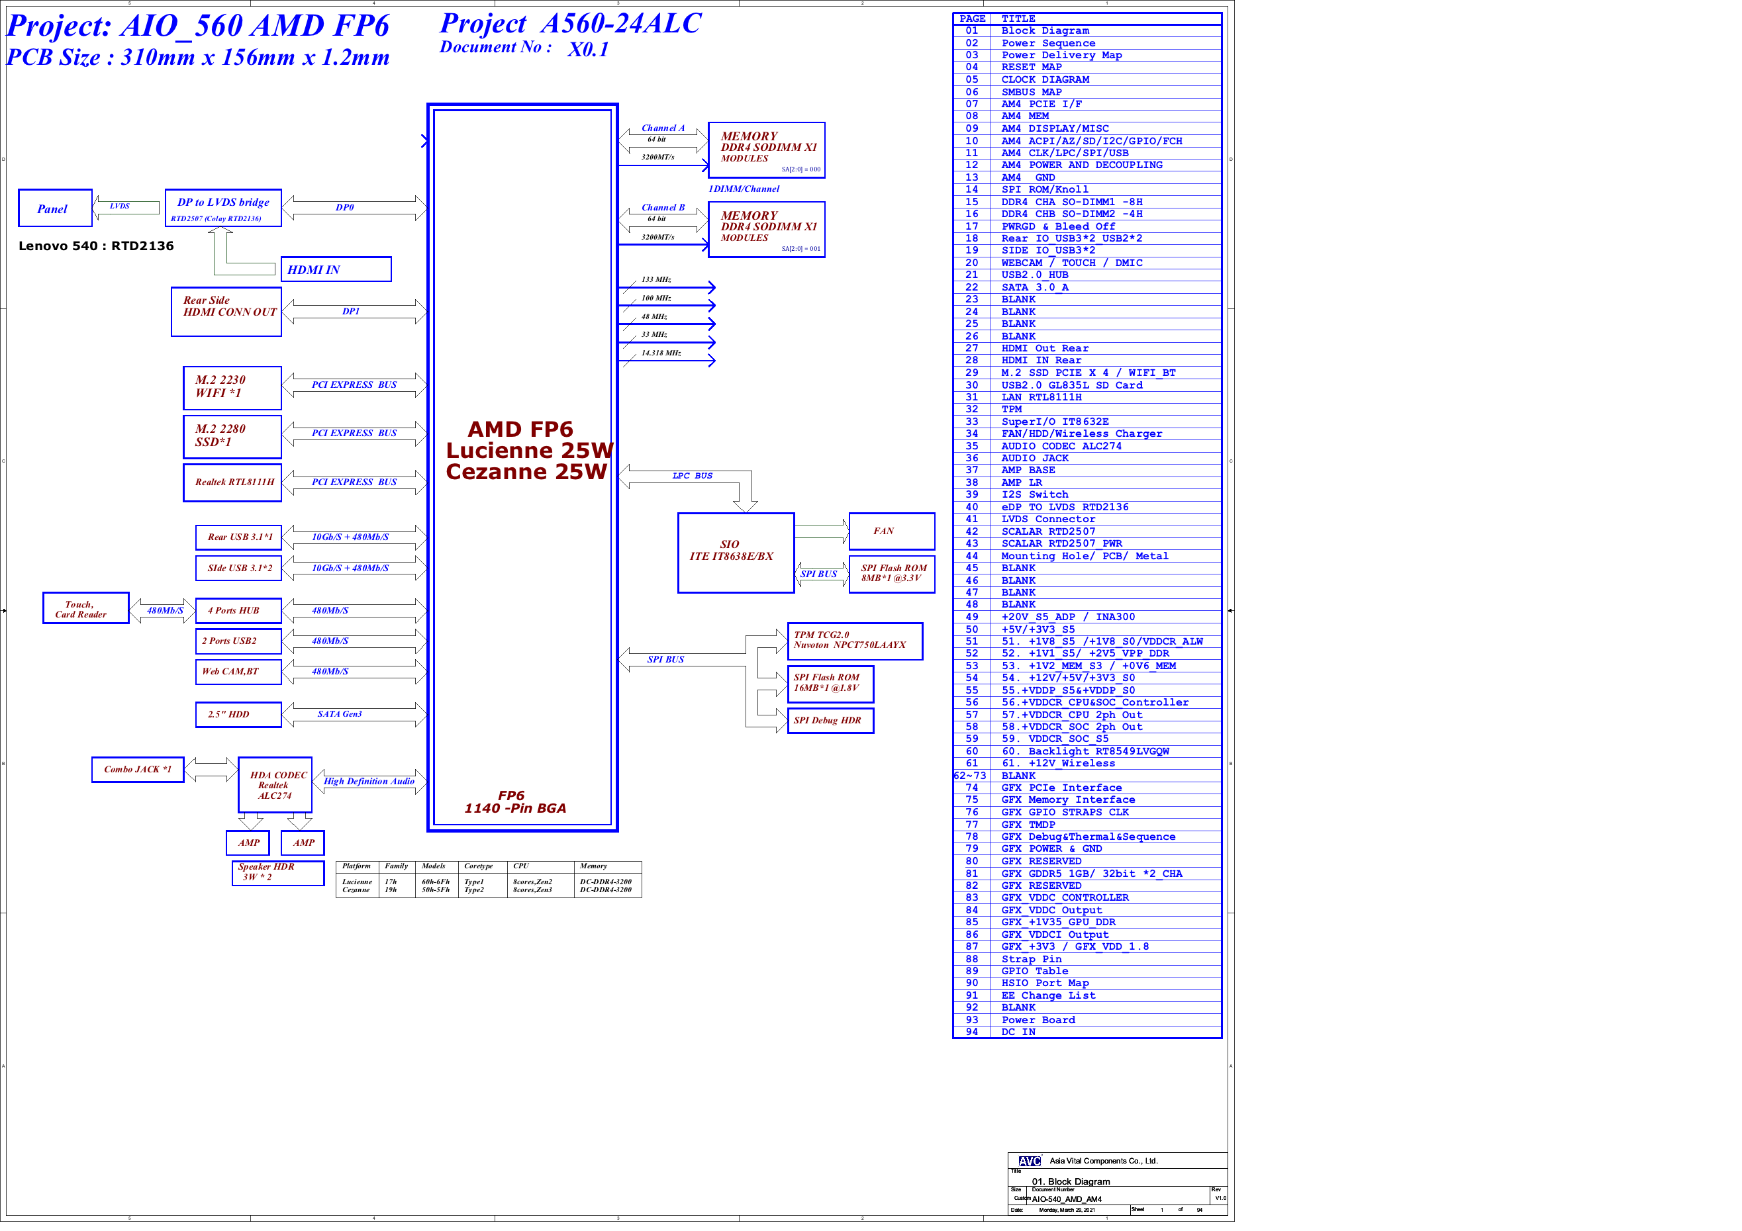The height and width of the screenshot is (1231, 1742).
Task: Click the LPC BUS arrow label
Action: point(691,477)
